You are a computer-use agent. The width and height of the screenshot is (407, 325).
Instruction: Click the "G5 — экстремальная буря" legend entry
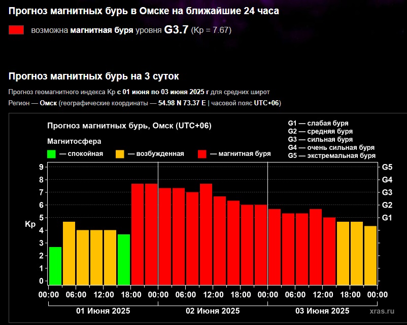pos(331,156)
